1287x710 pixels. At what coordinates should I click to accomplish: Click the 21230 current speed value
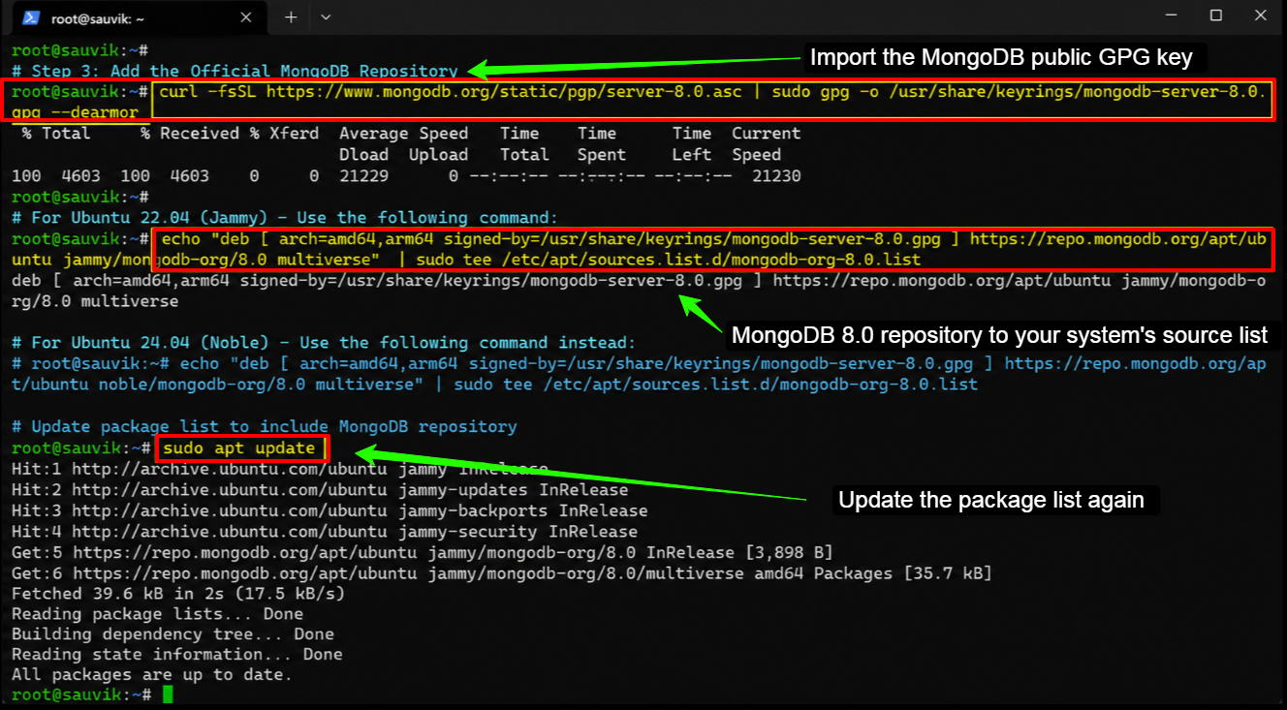[x=775, y=176]
